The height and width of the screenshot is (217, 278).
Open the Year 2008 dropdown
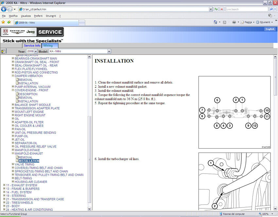coord(32,51)
